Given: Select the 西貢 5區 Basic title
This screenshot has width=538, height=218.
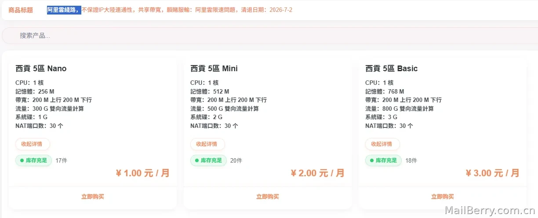Looking at the screenshot, I should pos(391,69).
